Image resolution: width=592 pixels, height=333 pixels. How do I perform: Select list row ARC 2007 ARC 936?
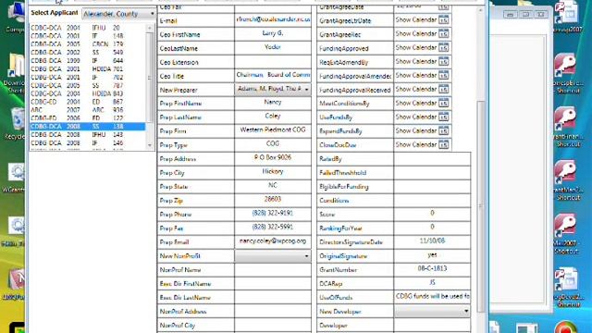[87, 110]
